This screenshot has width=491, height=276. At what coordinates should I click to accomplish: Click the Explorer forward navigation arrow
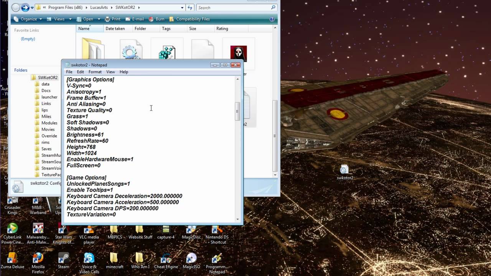point(25,7)
